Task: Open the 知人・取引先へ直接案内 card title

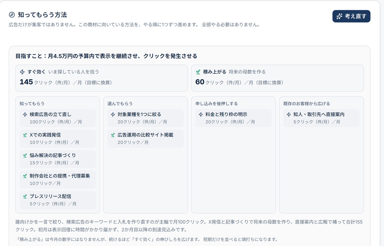Action: point(319,115)
